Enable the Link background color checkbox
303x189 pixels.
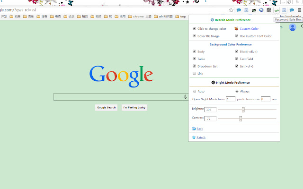click(x=194, y=73)
